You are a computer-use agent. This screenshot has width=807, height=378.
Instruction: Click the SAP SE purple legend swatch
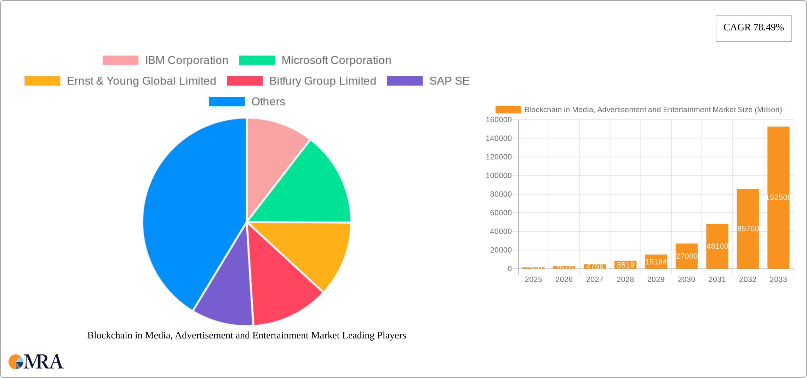(x=405, y=81)
